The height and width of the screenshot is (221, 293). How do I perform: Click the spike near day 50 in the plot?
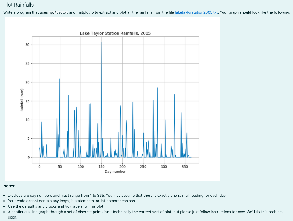tap(60, 91)
